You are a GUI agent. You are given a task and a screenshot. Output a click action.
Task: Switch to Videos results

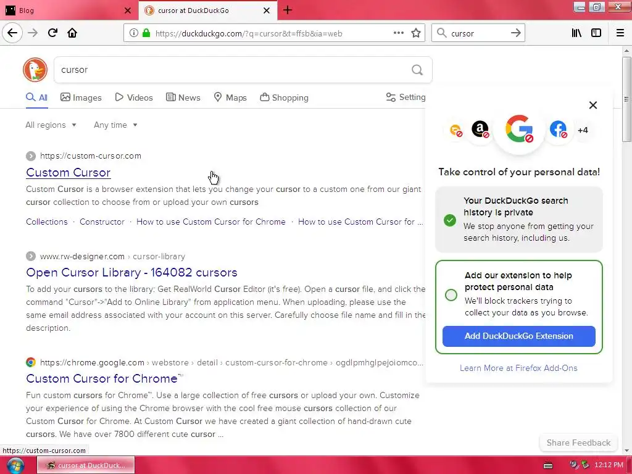coord(134,98)
